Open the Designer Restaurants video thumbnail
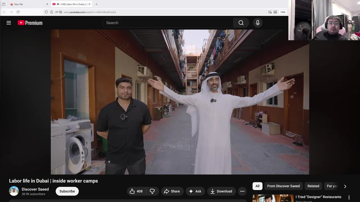The width and height of the screenshot is (360, 202). [x=273, y=198]
